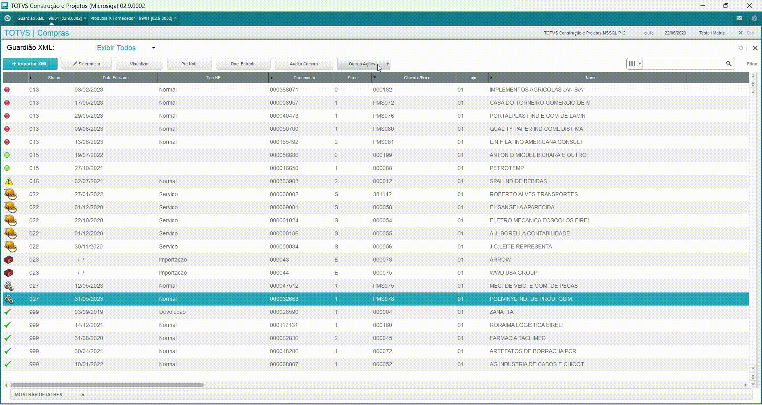Click the search magnifier icon
The image size is (762, 405).
(729, 63)
